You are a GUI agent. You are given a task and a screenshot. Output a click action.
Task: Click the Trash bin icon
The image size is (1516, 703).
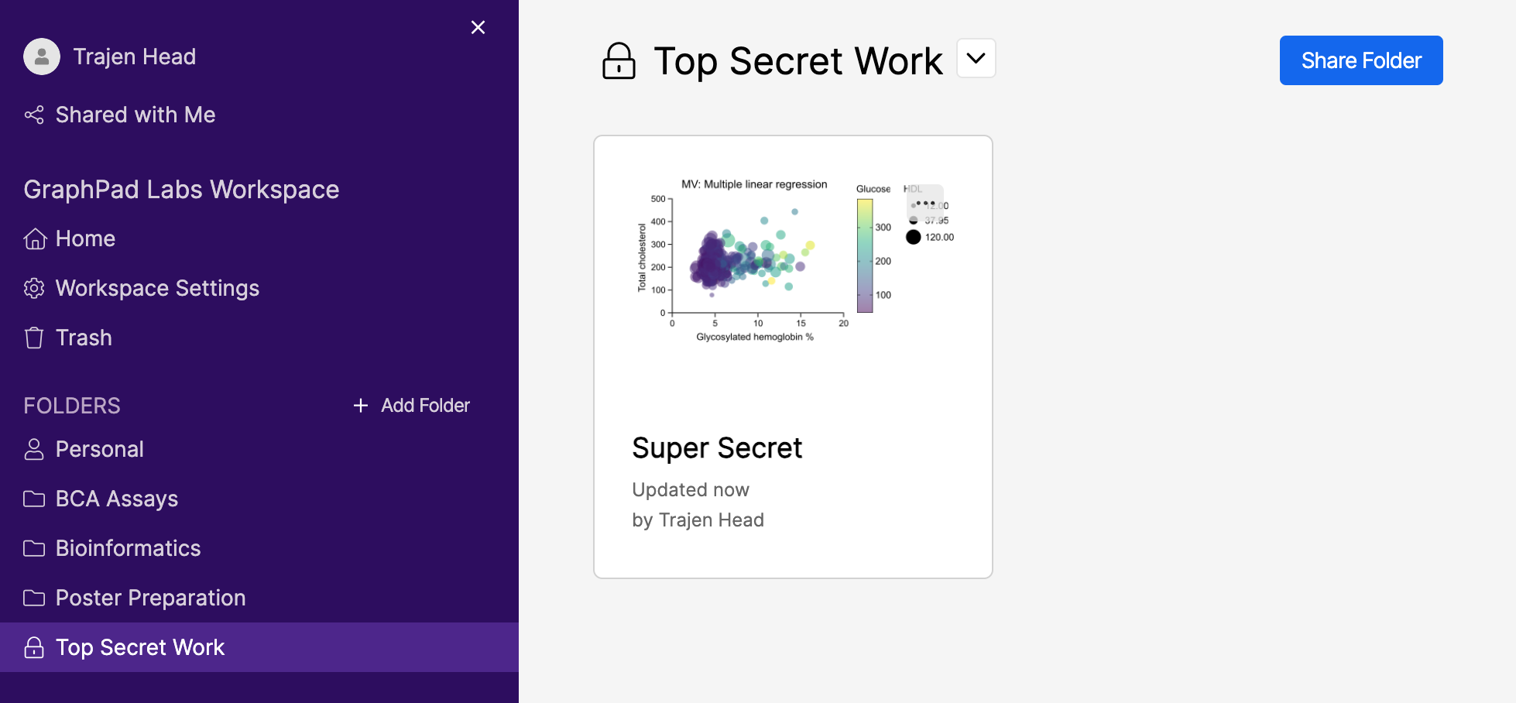point(34,338)
